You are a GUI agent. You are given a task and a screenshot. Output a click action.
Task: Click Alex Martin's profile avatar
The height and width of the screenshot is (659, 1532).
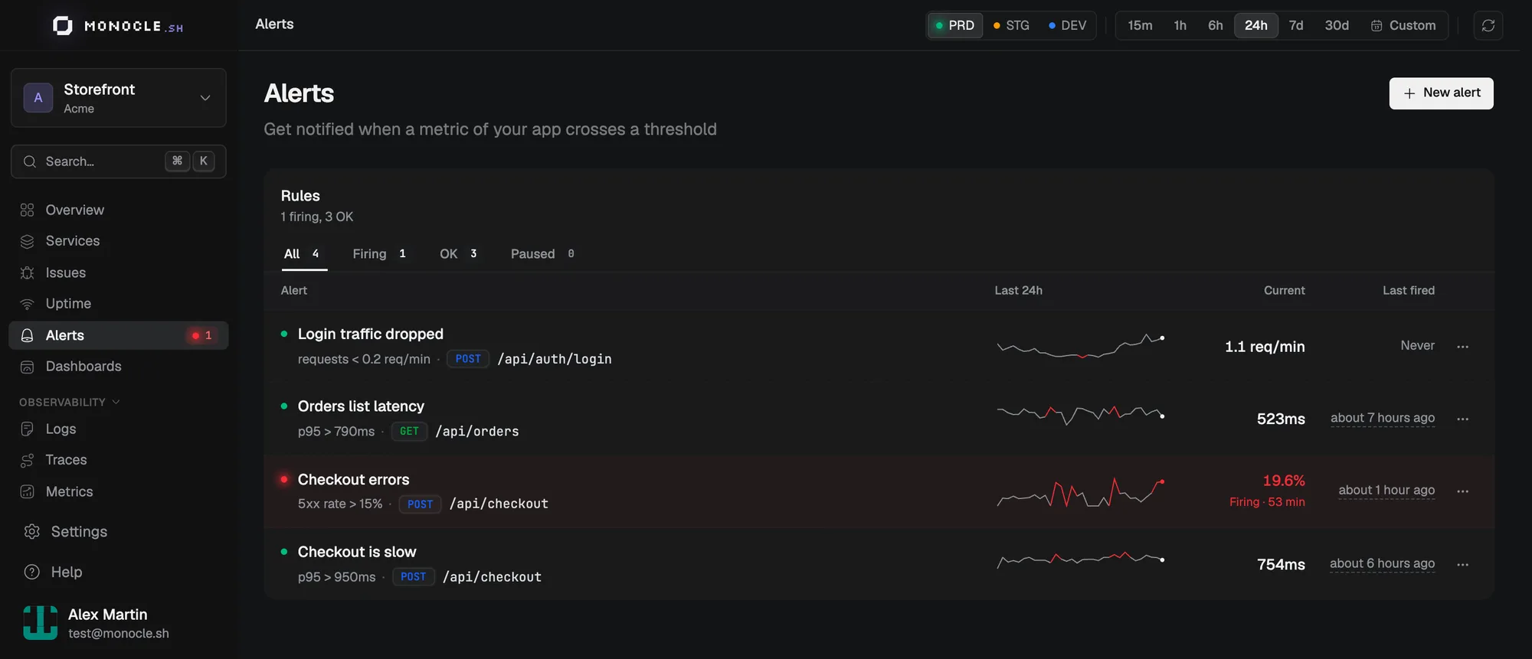(x=40, y=622)
